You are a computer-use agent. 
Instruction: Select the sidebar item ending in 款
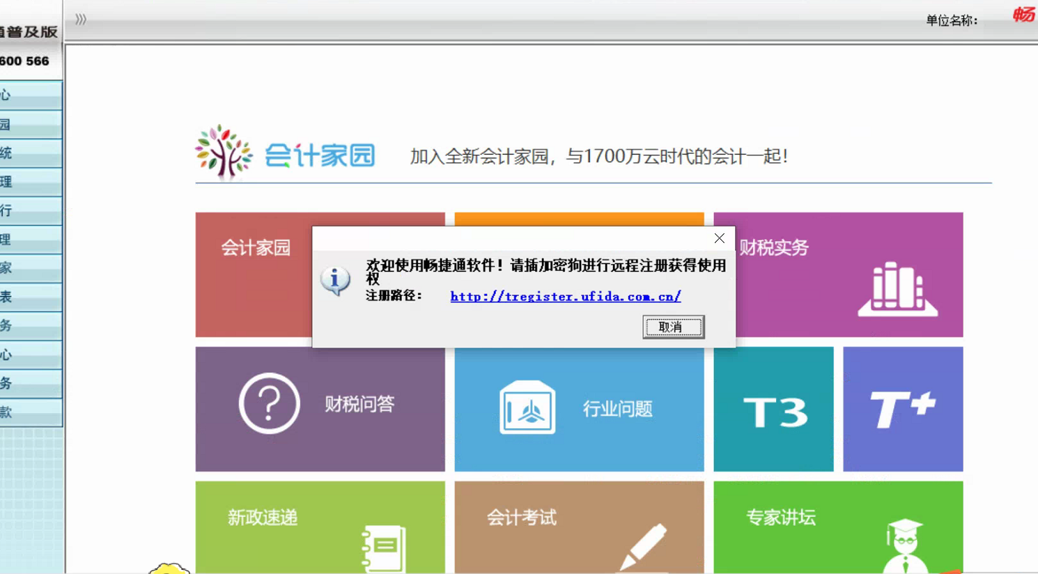(31, 412)
